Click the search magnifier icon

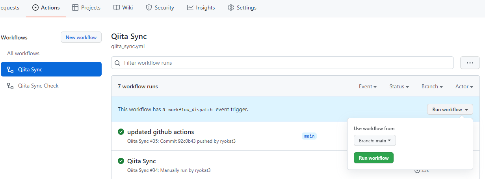click(118, 63)
